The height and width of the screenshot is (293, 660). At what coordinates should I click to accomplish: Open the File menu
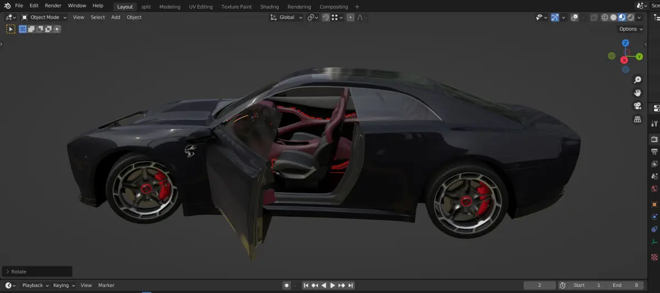[19, 5]
